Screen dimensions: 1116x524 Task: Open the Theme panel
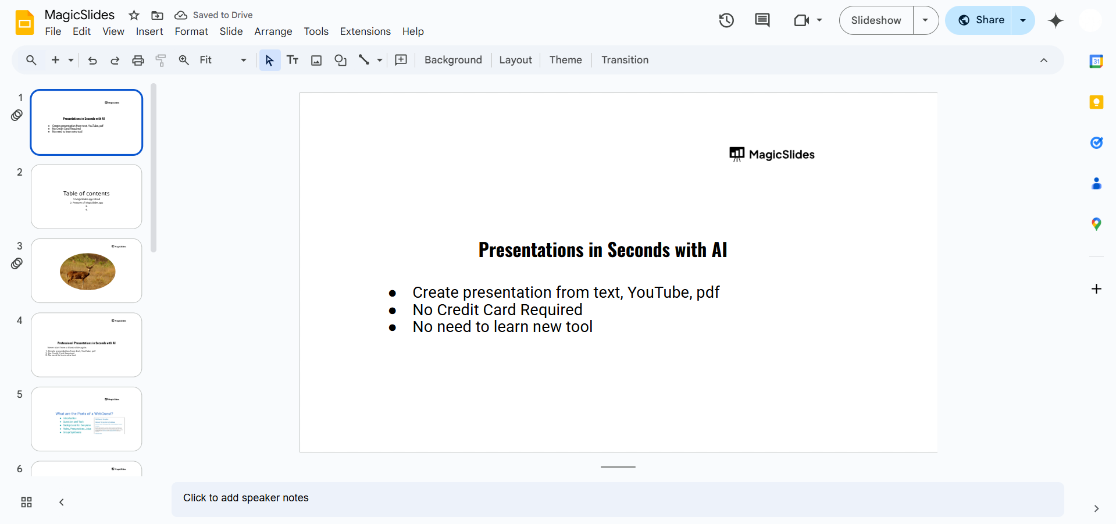[565, 60]
